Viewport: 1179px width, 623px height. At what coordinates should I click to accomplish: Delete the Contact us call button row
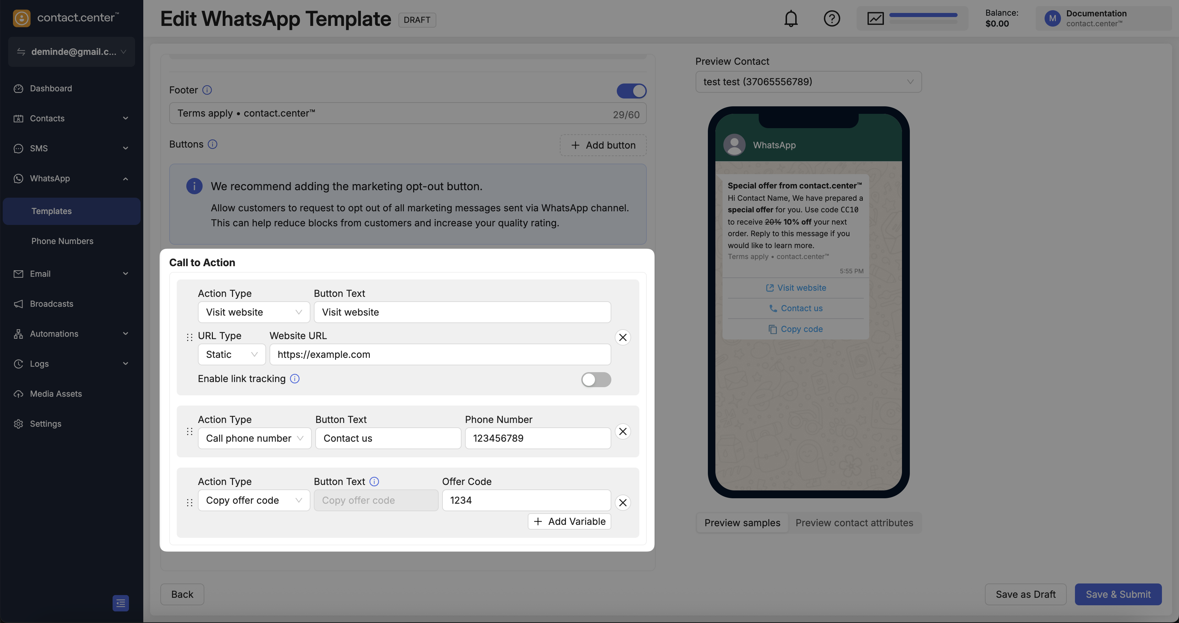pos(623,431)
